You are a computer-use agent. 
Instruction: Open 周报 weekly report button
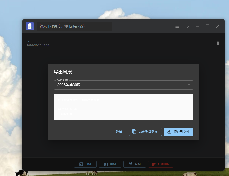click(x=110, y=164)
